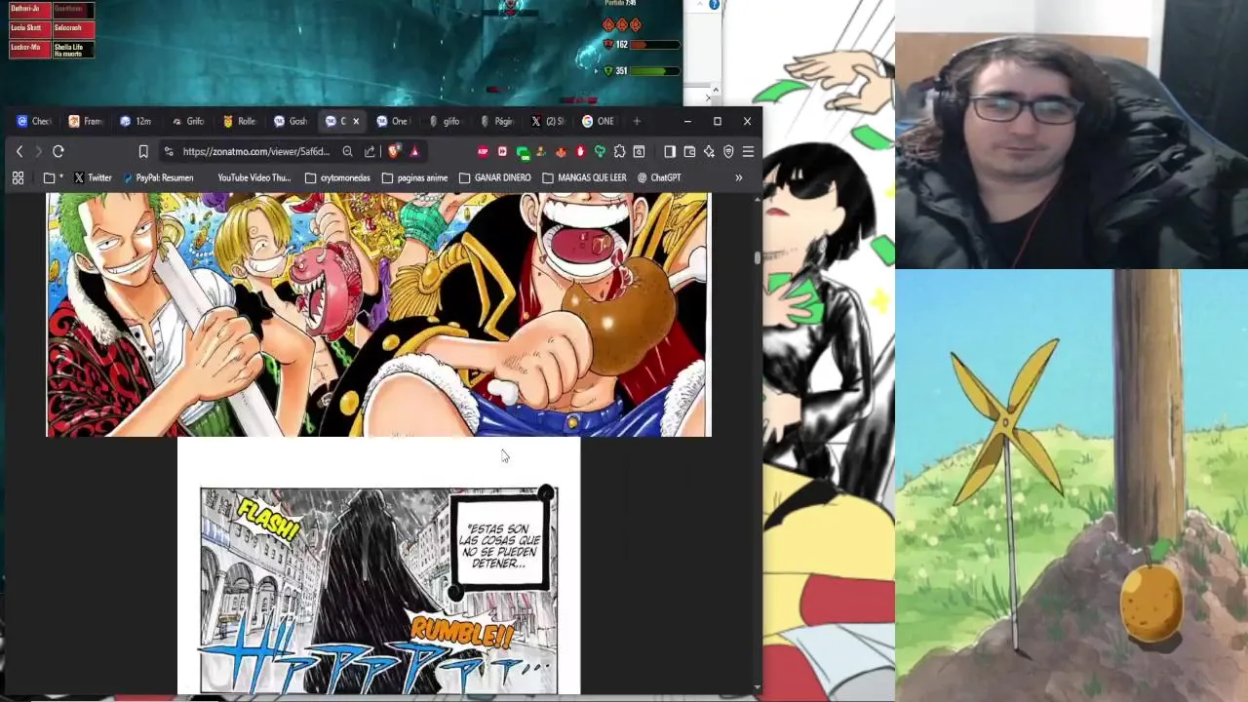This screenshot has width=1248, height=702.
Task: Click the tab search window icon
Action: pyautogui.click(x=639, y=151)
